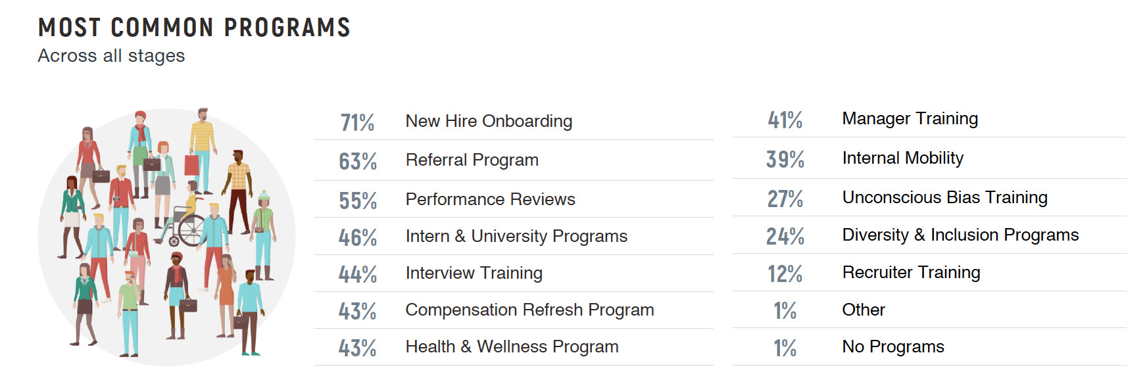Click the 71% figure
This screenshot has width=1147, height=380.
[357, 122]
